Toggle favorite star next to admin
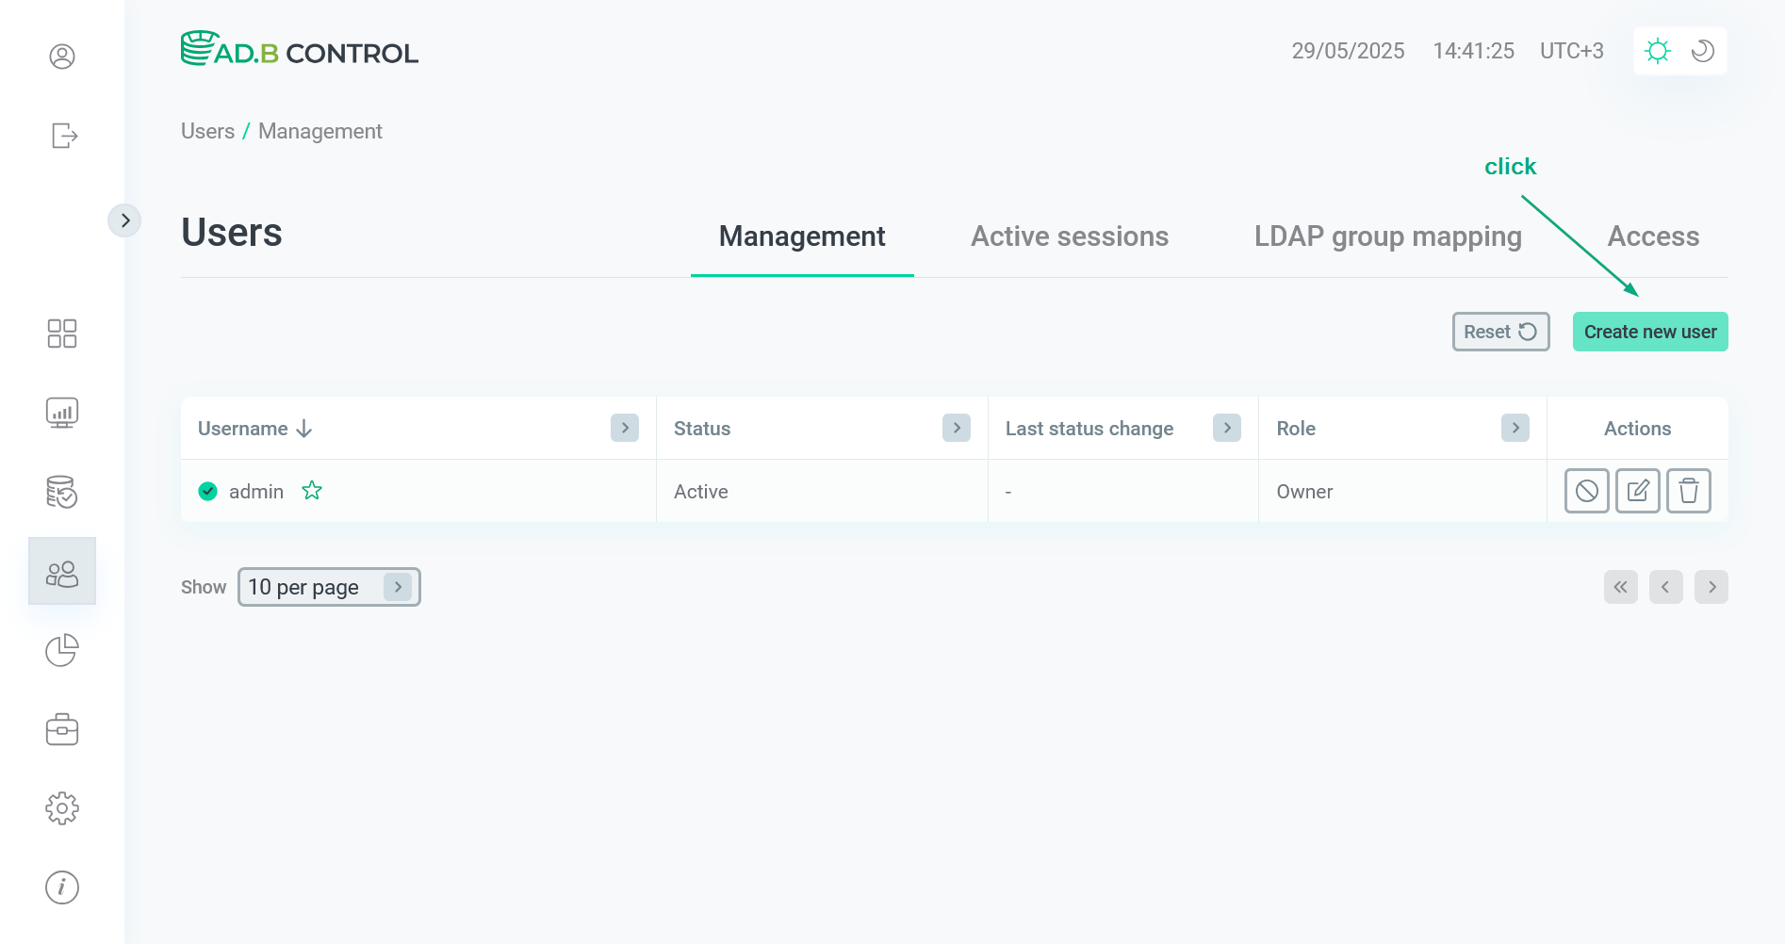This screenshot has width=1785, height=944. coord(312,491)
